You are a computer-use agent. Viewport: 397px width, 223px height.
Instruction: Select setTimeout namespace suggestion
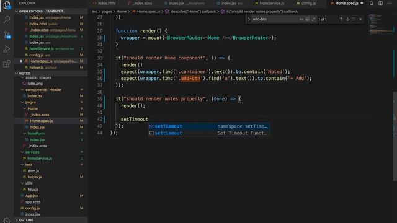209,126
